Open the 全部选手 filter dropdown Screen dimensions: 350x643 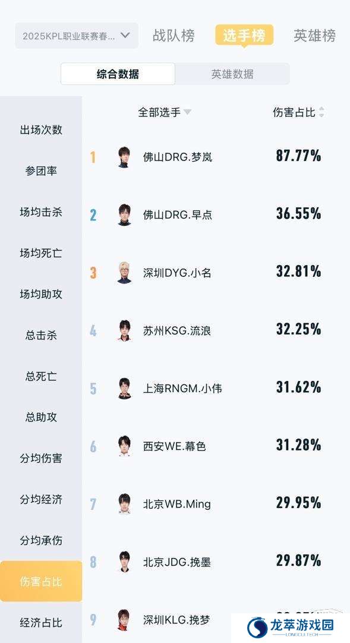pyautogui.click(x=165, y=112)
